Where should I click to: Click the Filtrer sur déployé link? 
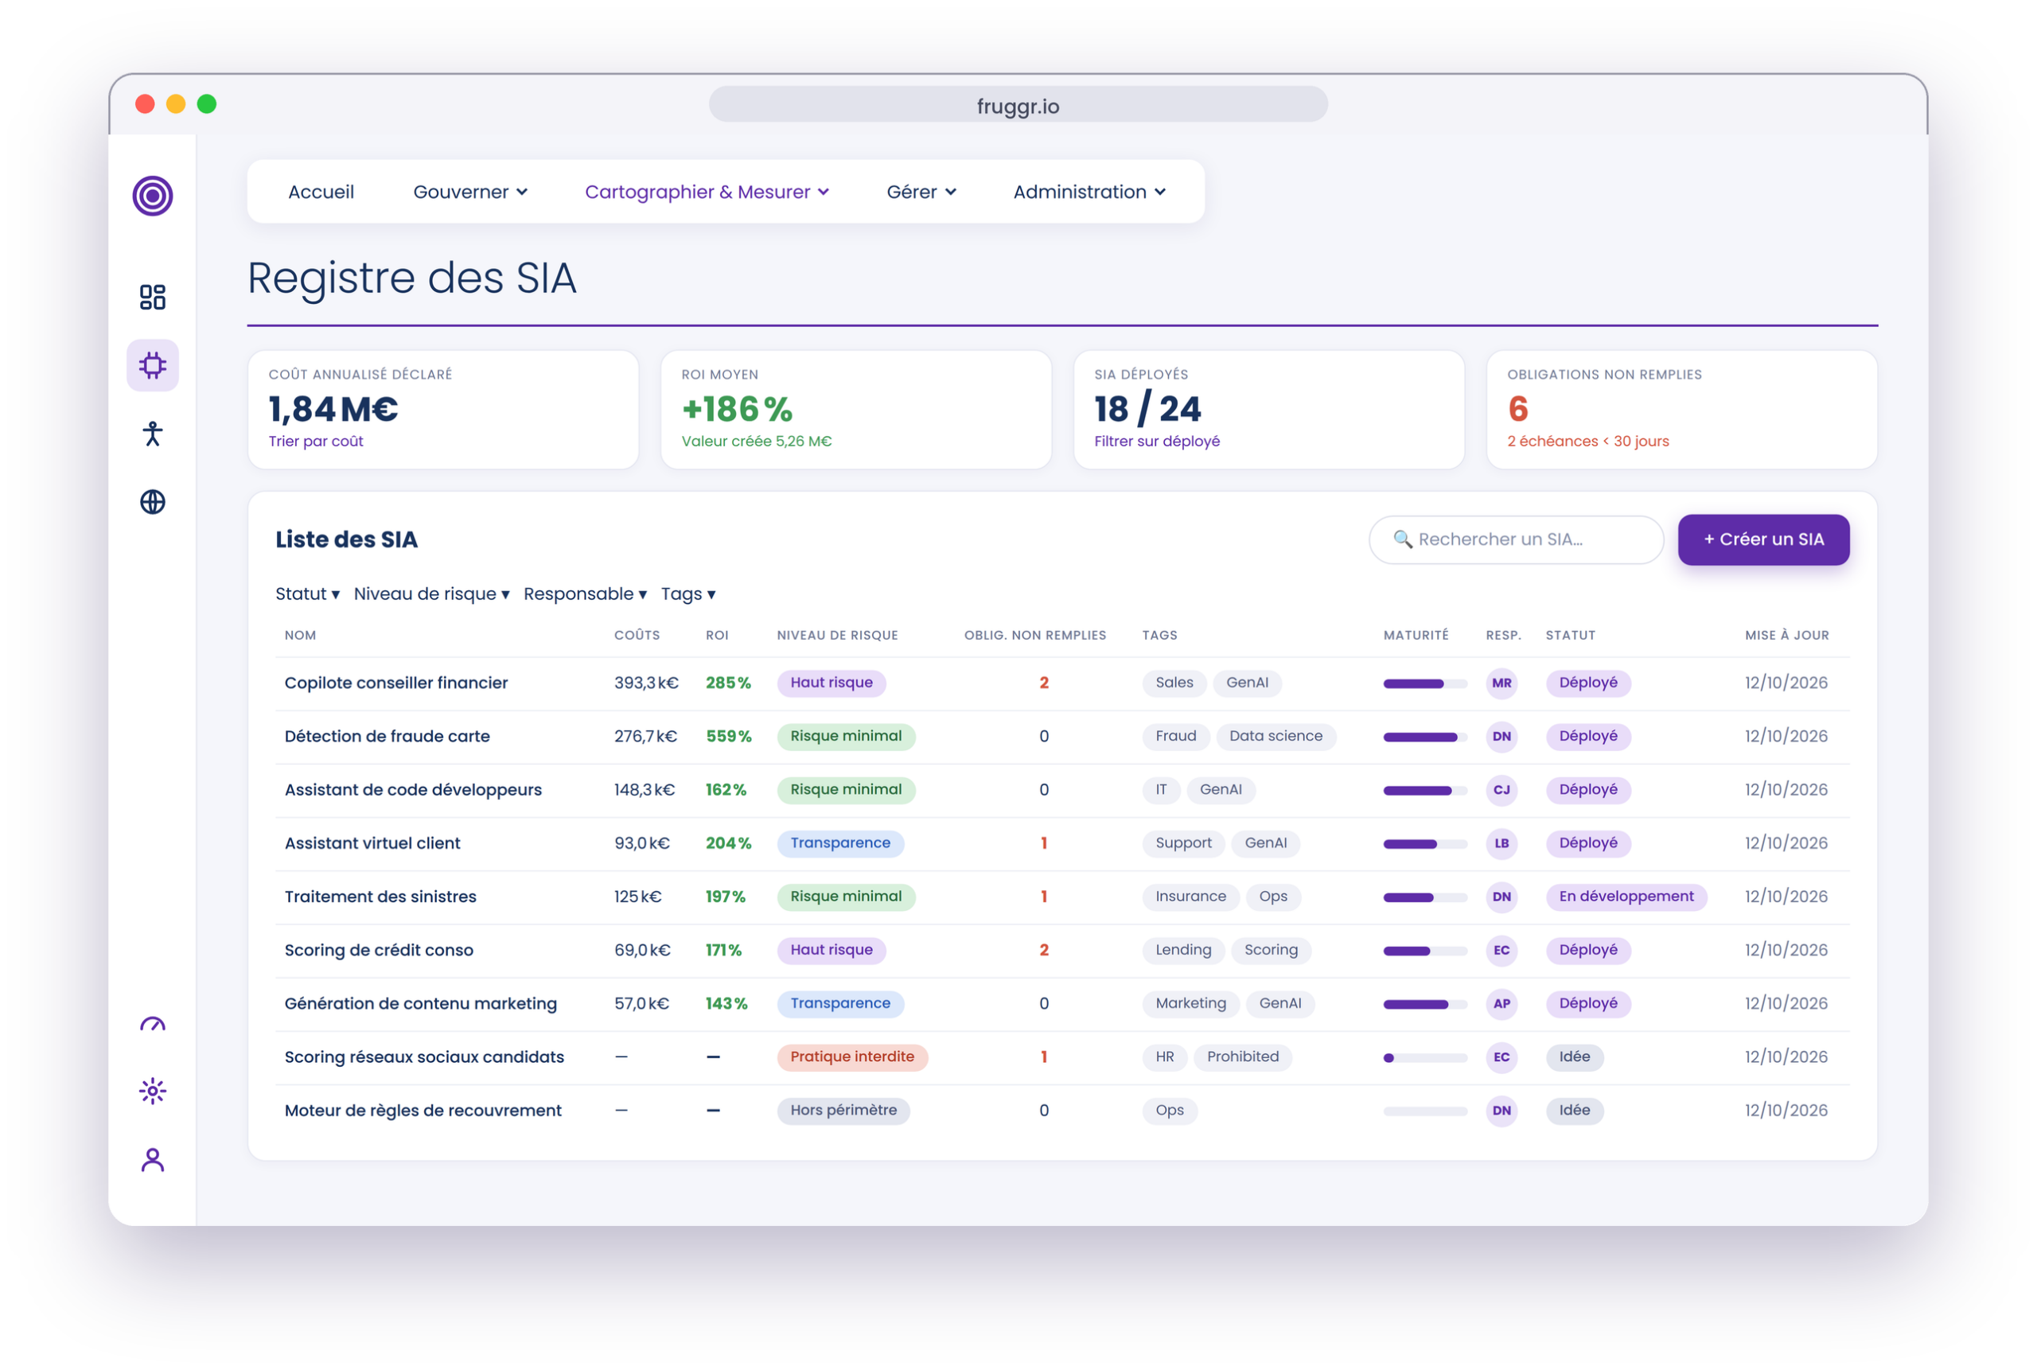pyautogui.click(x=1157, y=442)
